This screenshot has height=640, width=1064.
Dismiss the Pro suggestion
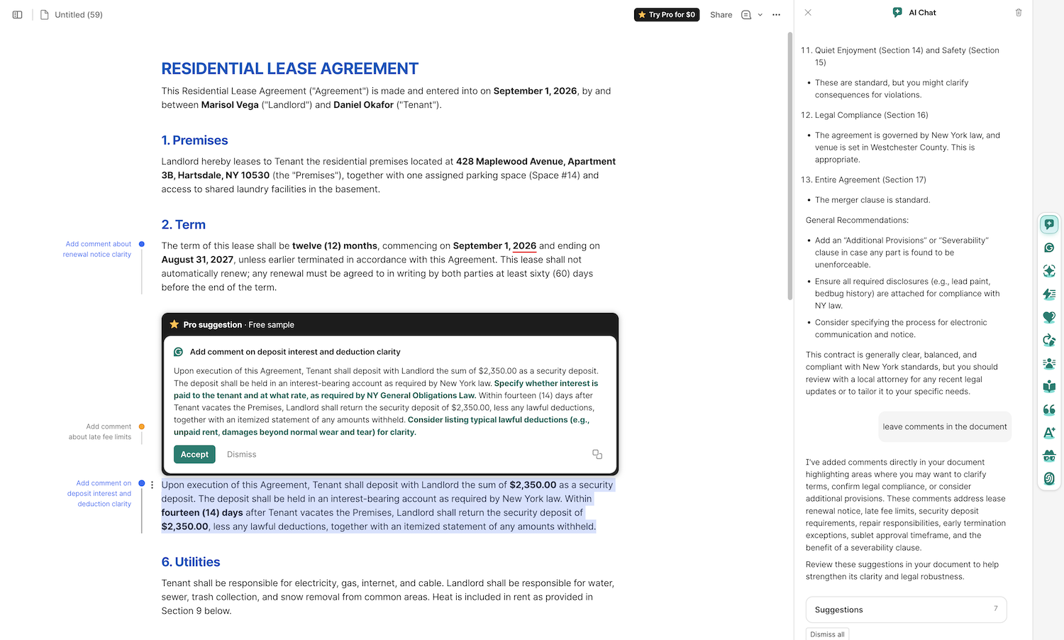(242, 454)
